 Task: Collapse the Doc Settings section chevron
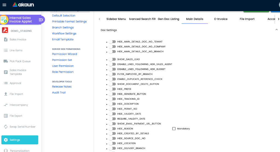(x=276, y=30)
